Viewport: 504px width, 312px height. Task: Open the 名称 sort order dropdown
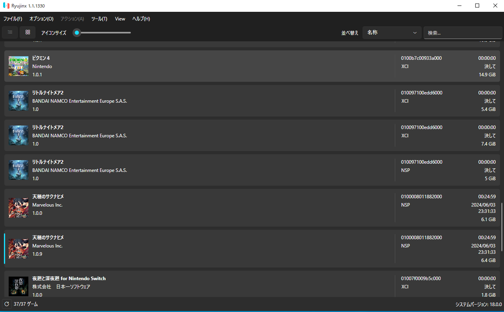coord(392,33)
